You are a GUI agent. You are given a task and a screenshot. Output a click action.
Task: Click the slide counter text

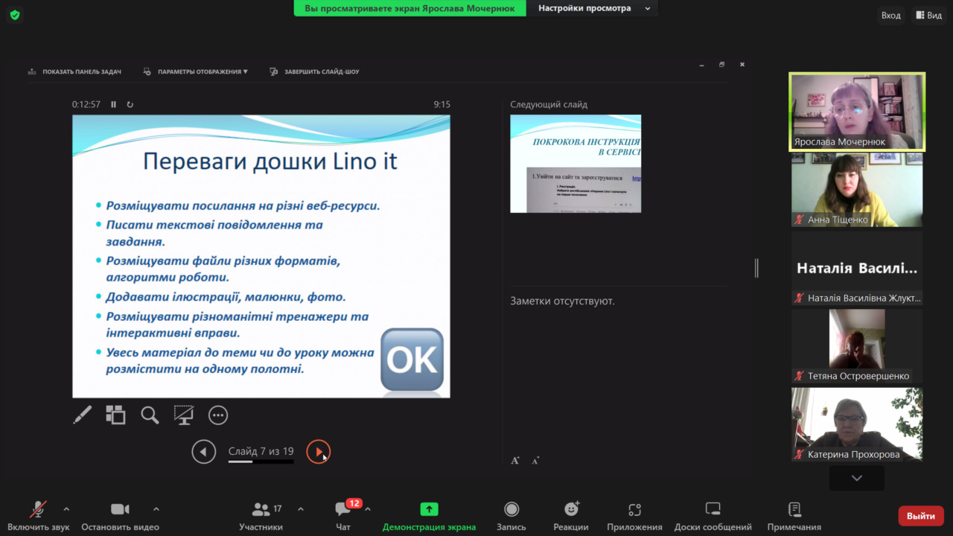(261, 451)
